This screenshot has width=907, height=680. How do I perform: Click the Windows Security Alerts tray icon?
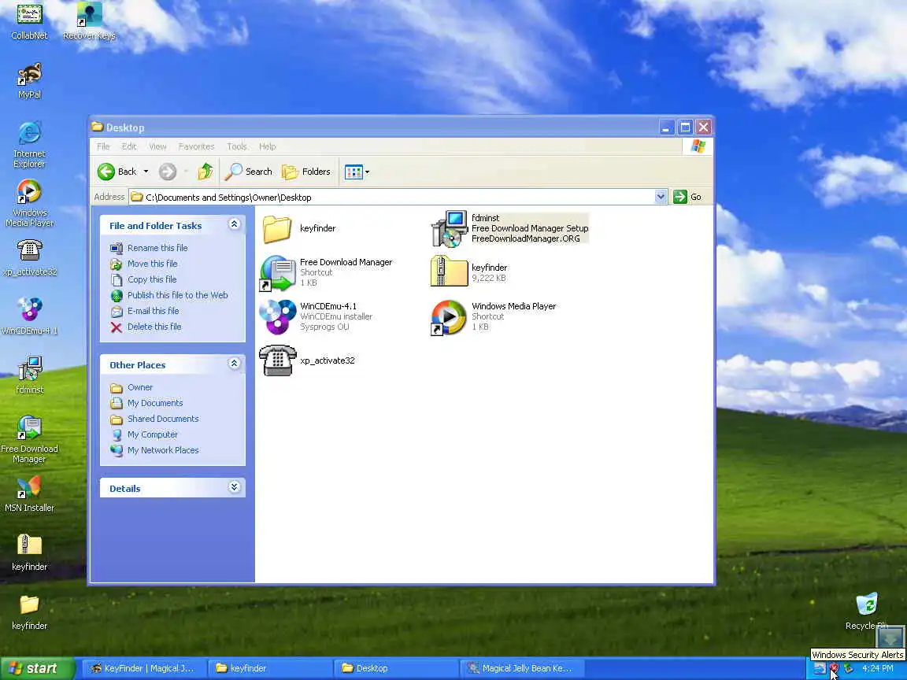[834, 668]
